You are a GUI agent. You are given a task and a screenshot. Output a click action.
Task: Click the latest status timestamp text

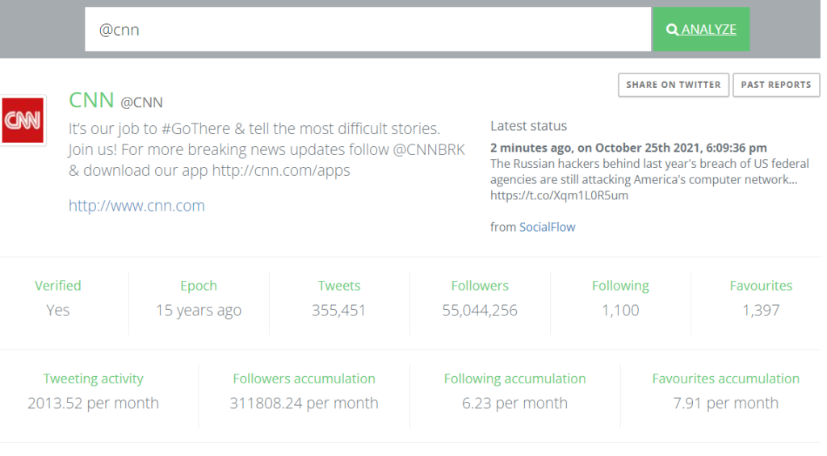coord(628,148)
